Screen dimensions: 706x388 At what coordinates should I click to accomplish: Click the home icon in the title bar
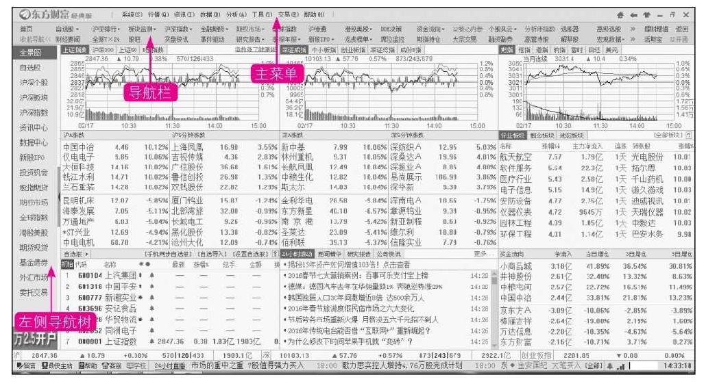[x=621, y=15]
